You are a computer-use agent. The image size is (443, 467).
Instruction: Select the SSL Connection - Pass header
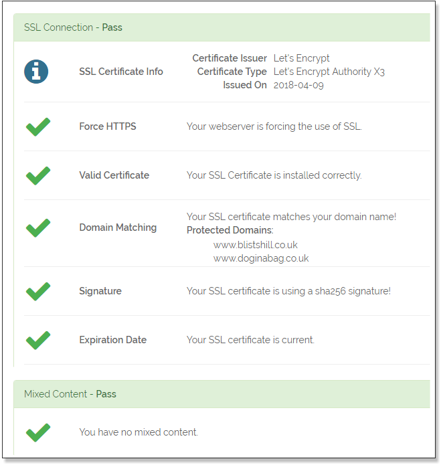221,27
